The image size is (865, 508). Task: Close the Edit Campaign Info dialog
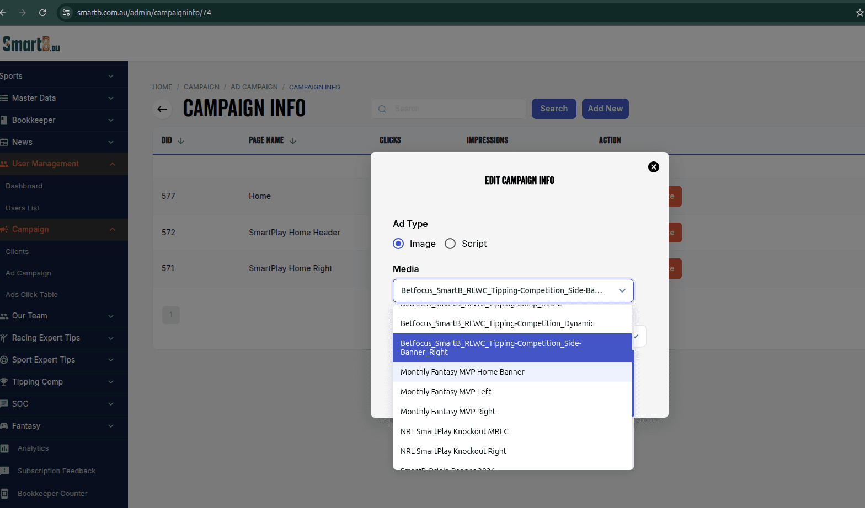[654, 167]
